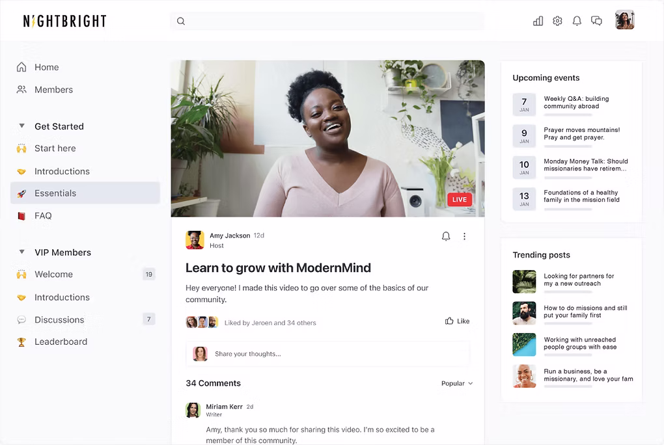This screenshot has height=445, width=664.
Task: Open Foundations of a healthy family event
Action: 581,196
